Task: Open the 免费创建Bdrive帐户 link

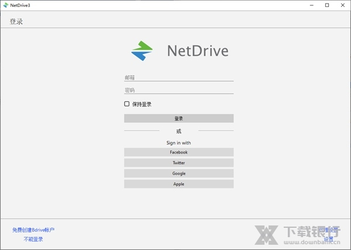Action: pos(33,230)
